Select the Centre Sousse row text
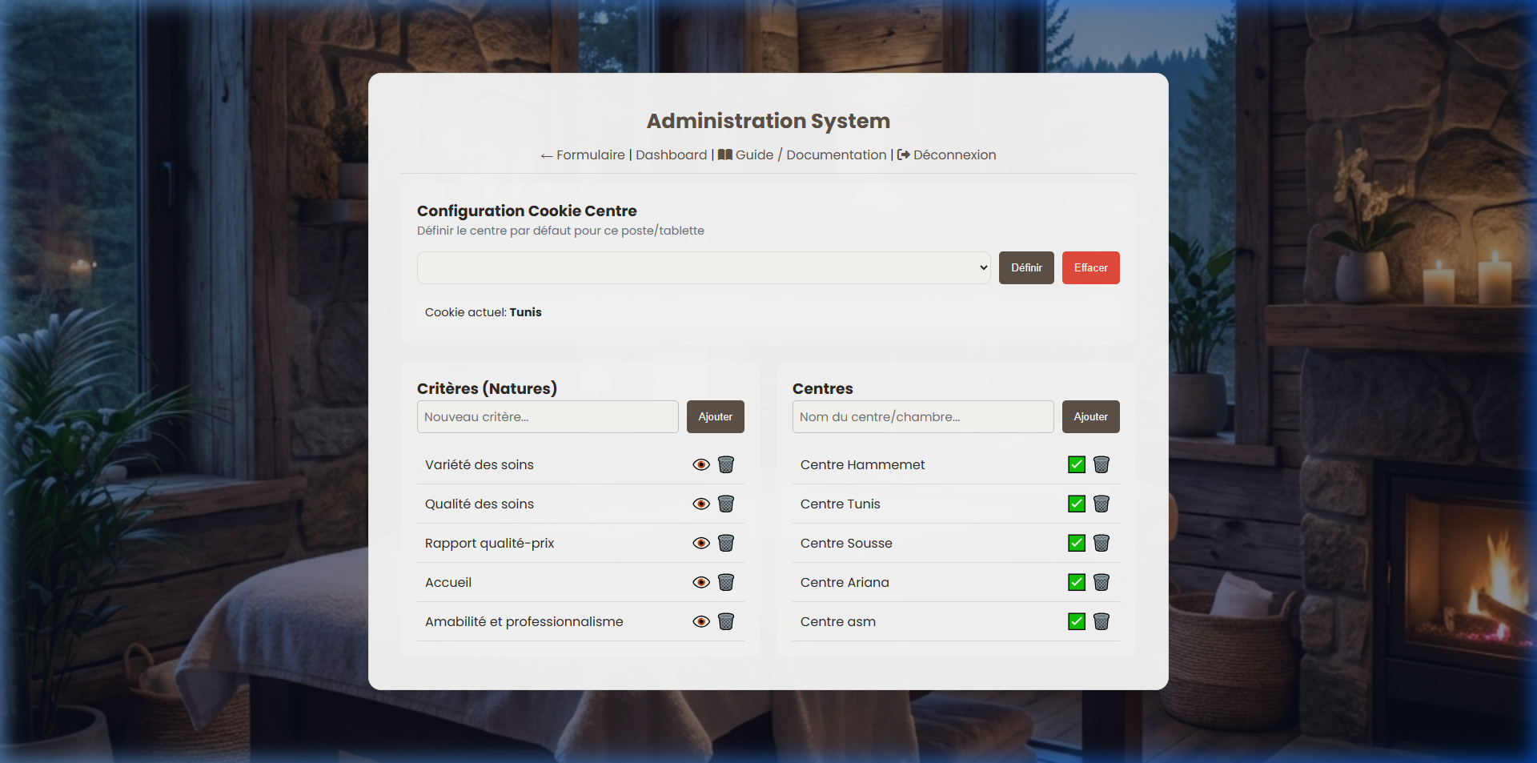This screenshot has height=763, width=1537. [x=846, y=543]
